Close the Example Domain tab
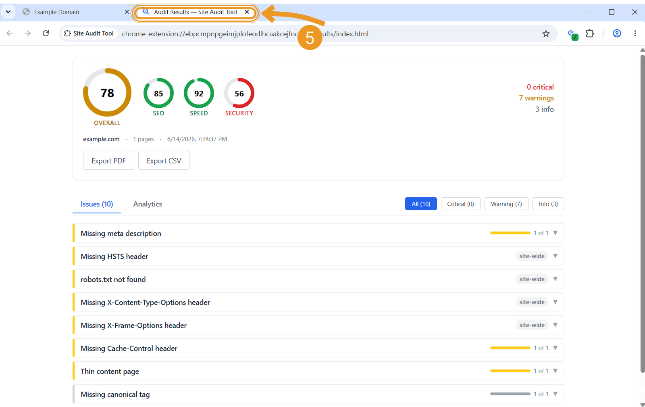 point(127,12)
